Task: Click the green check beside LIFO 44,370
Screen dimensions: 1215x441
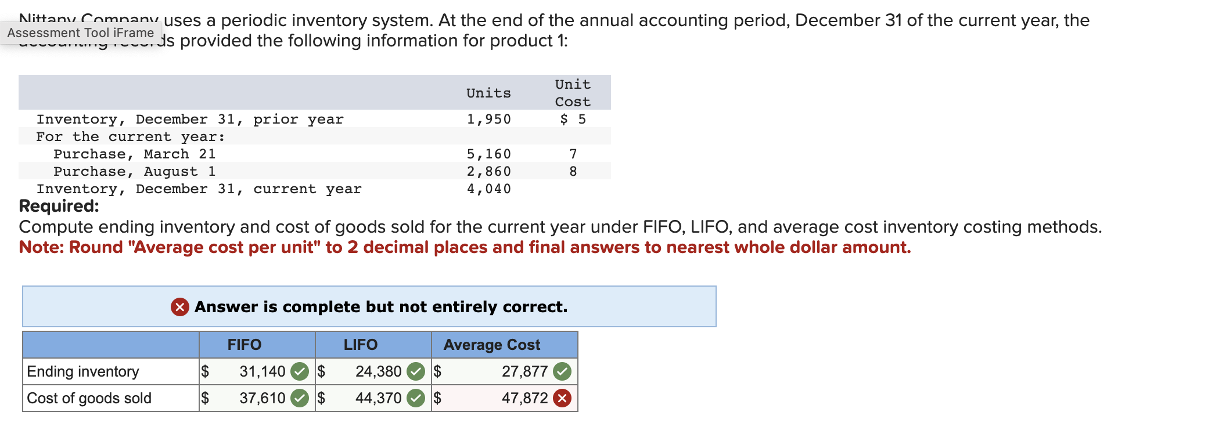Action: [x=416, y=398]
